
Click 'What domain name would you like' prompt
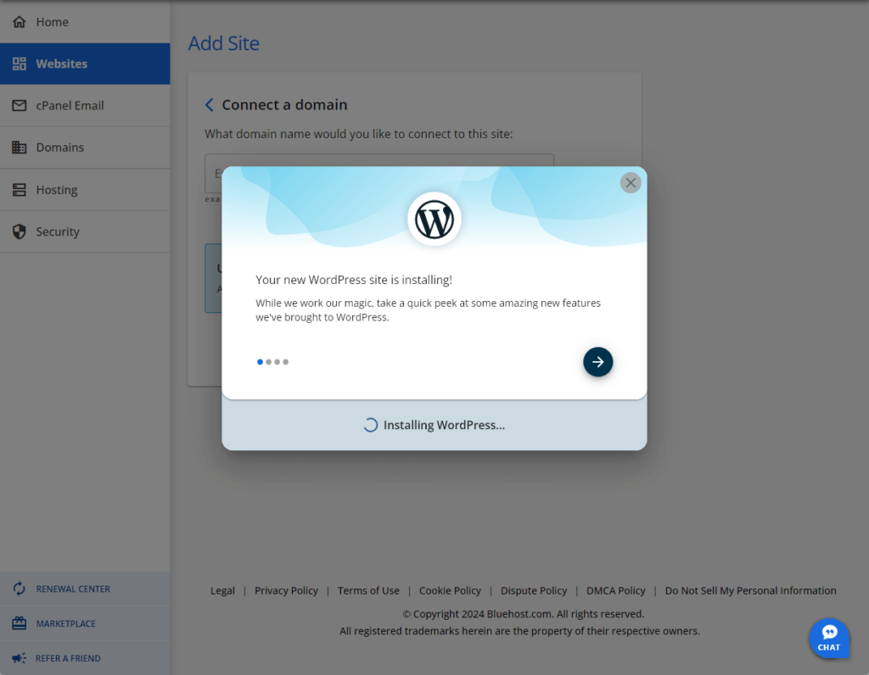click(359, 134)
